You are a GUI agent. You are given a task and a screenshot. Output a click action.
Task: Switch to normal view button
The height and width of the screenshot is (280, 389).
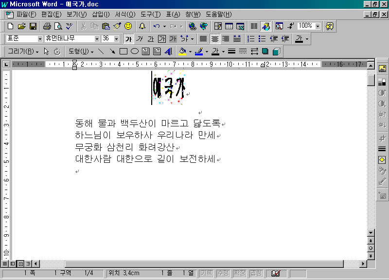tap(5, 264)
